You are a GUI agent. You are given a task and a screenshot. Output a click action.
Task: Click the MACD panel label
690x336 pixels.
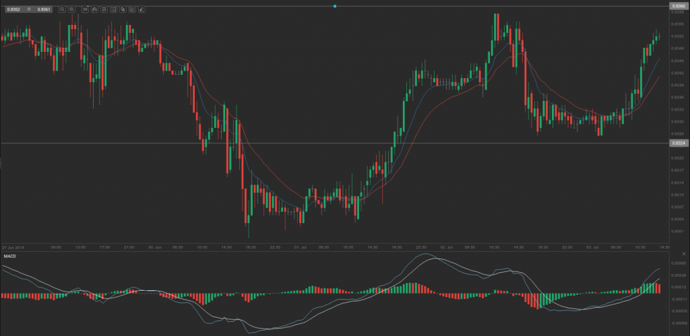tap(10, 257)
